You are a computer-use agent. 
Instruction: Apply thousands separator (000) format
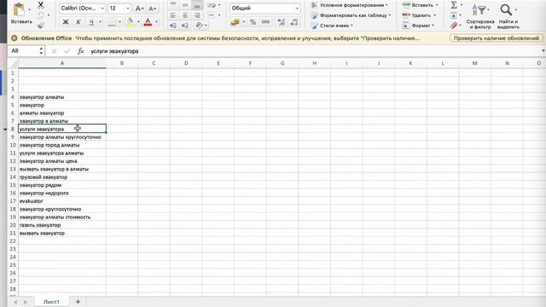(x=265, y=22)
